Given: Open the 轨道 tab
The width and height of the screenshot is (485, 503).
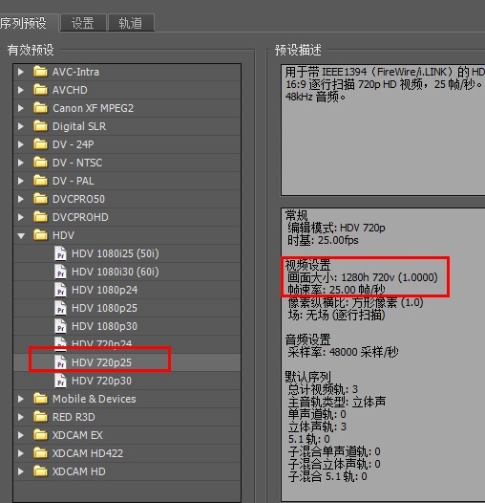Looking at the screenshot, I should [x=132, y=23].
